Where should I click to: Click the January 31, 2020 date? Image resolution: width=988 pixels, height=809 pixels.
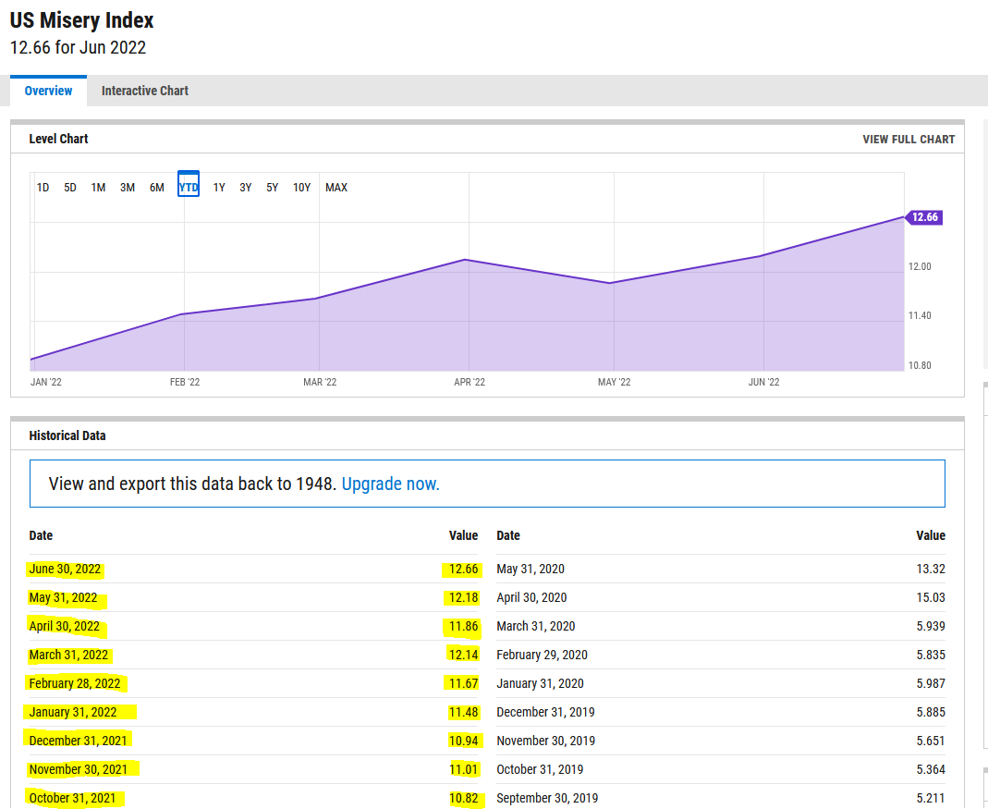(540, 683)
